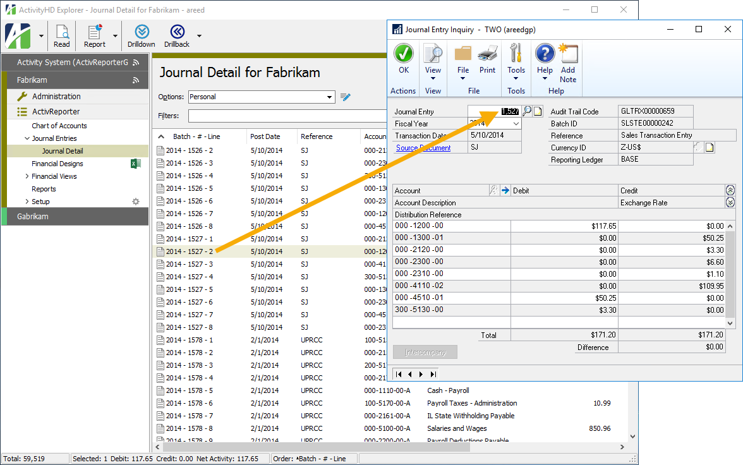Click the Drilldown toolbar icon
The width and height of the screenshot is (743, 465).
pos(142,32)
